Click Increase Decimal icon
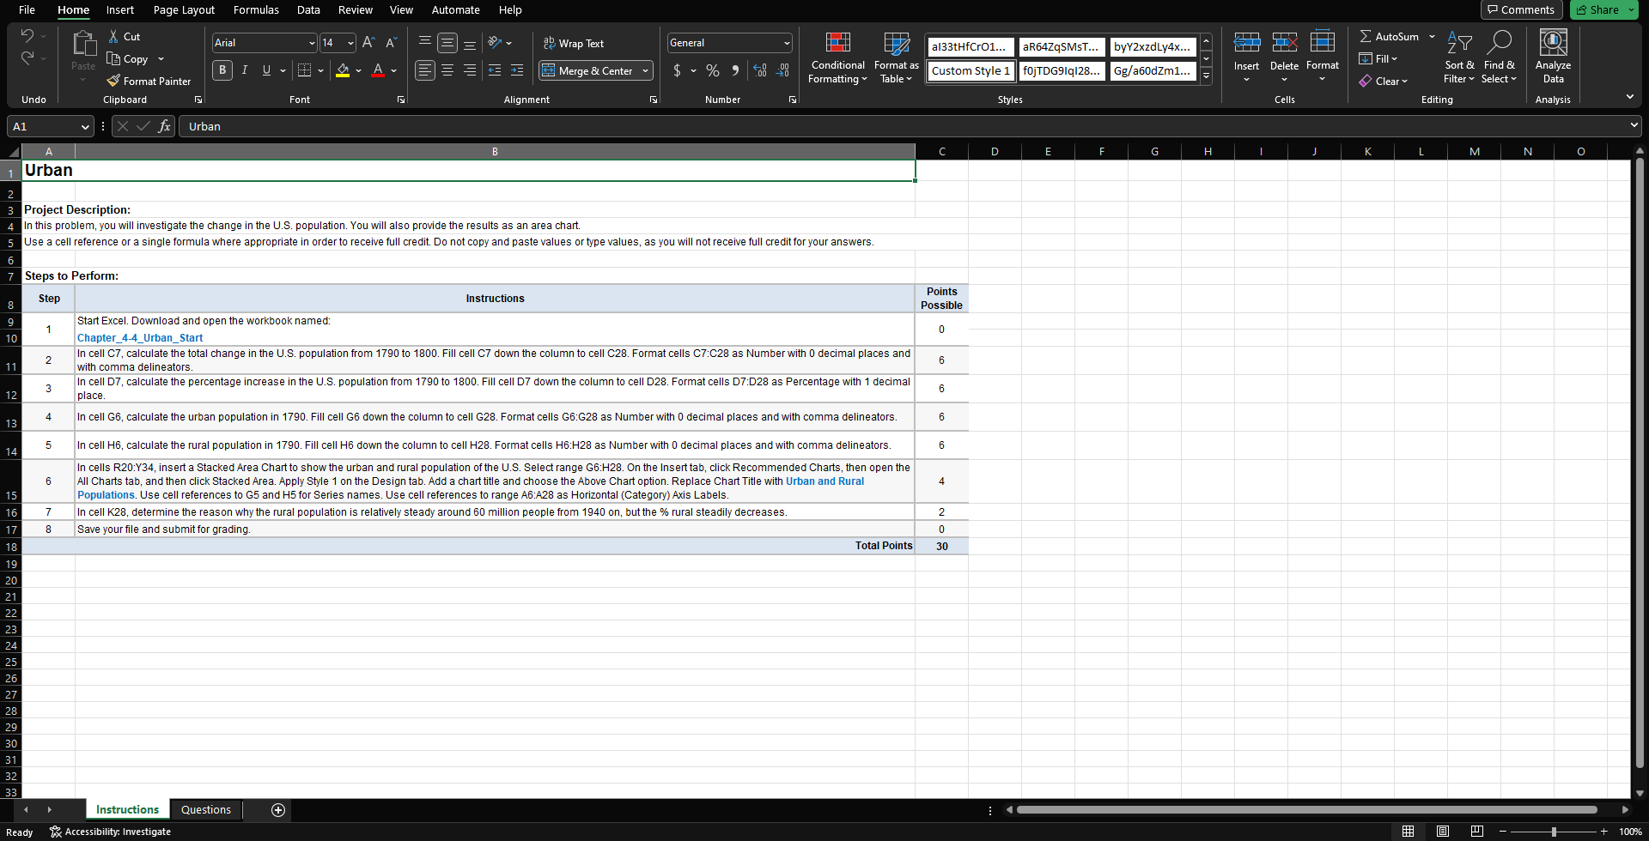The width and height of the screenshot is (1649, 841). point(760,70)
